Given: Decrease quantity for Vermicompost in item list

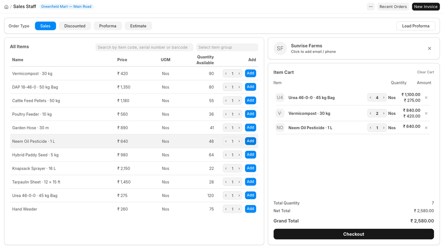Looking at the screenshot, I should pos(226,73).
